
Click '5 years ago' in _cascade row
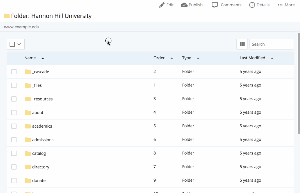click(250, 71)
